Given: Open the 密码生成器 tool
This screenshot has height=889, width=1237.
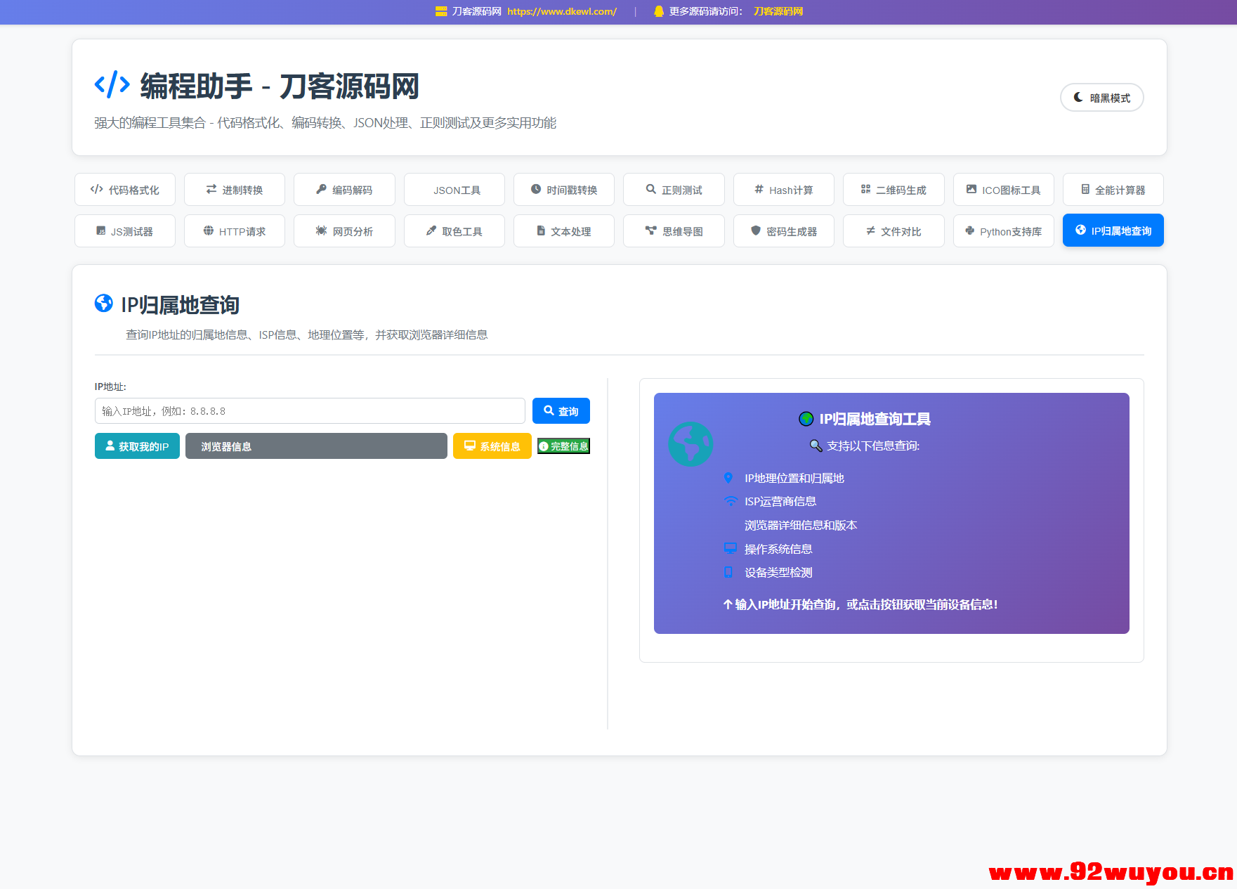Looking at the screenshot, I should click(783, 231).
